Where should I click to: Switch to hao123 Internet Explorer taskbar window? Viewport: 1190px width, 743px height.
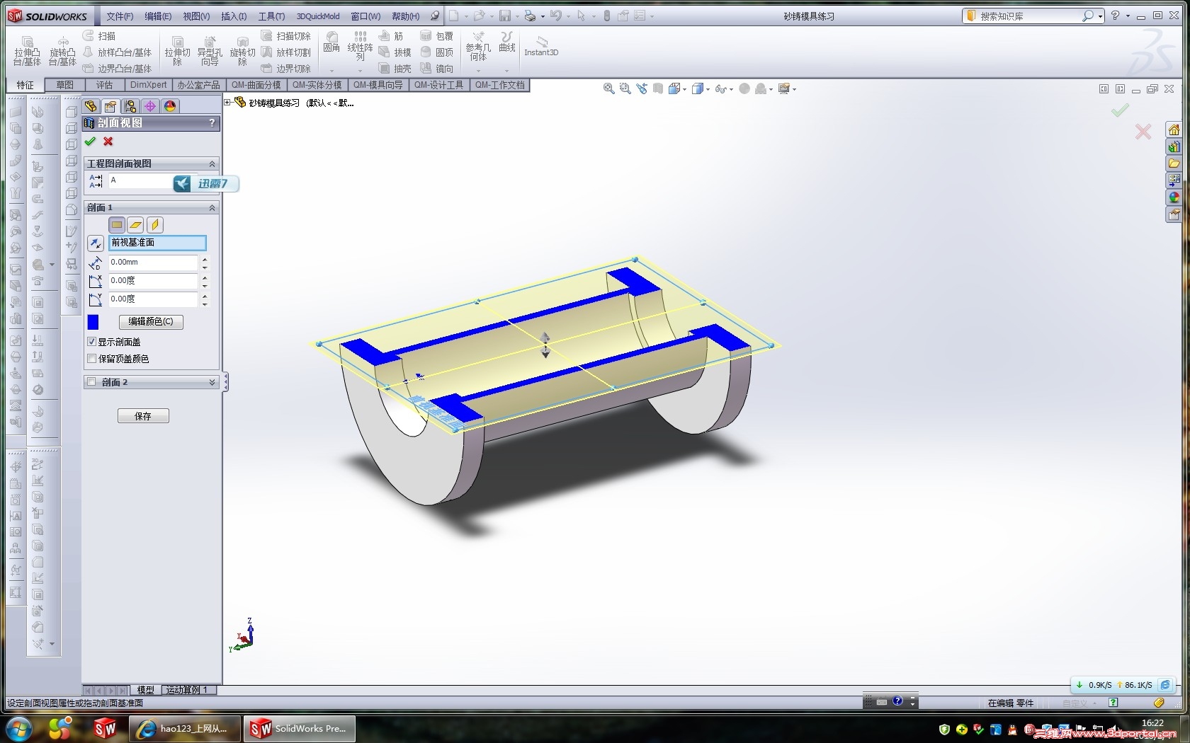185,729
